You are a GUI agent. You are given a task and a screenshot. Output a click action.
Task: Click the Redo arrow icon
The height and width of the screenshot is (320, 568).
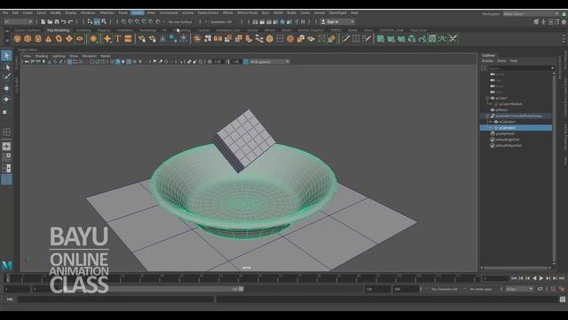[71, 21]
